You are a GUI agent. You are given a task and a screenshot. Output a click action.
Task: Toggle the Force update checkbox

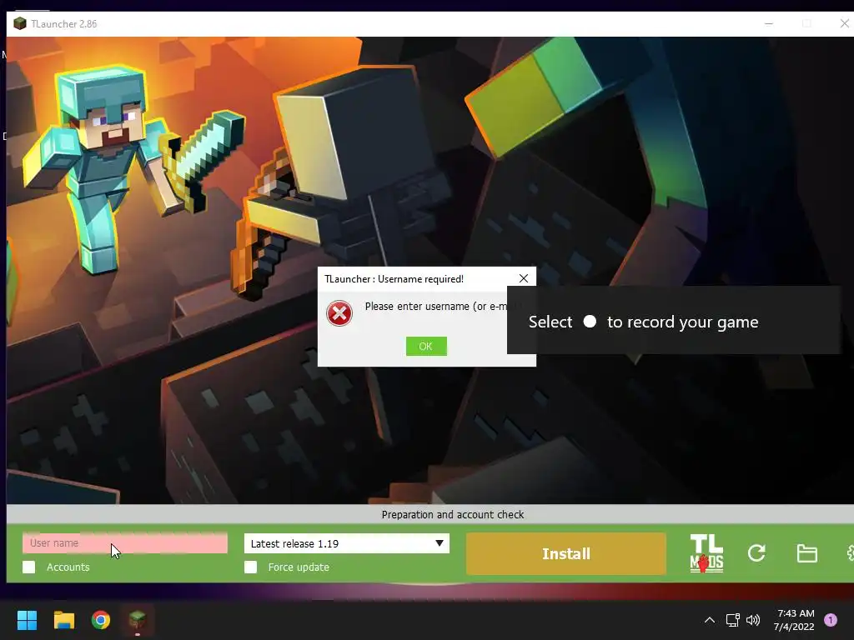(x=250, y=567)
